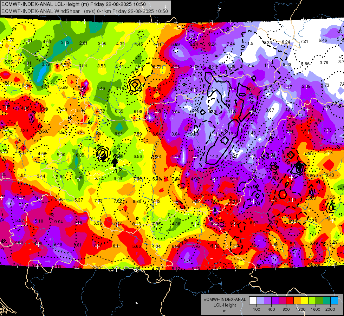Select the magenta swatch in the legend
Image resolution: width=344 pixels, height=316 pixels.
(x=283, y=301)
